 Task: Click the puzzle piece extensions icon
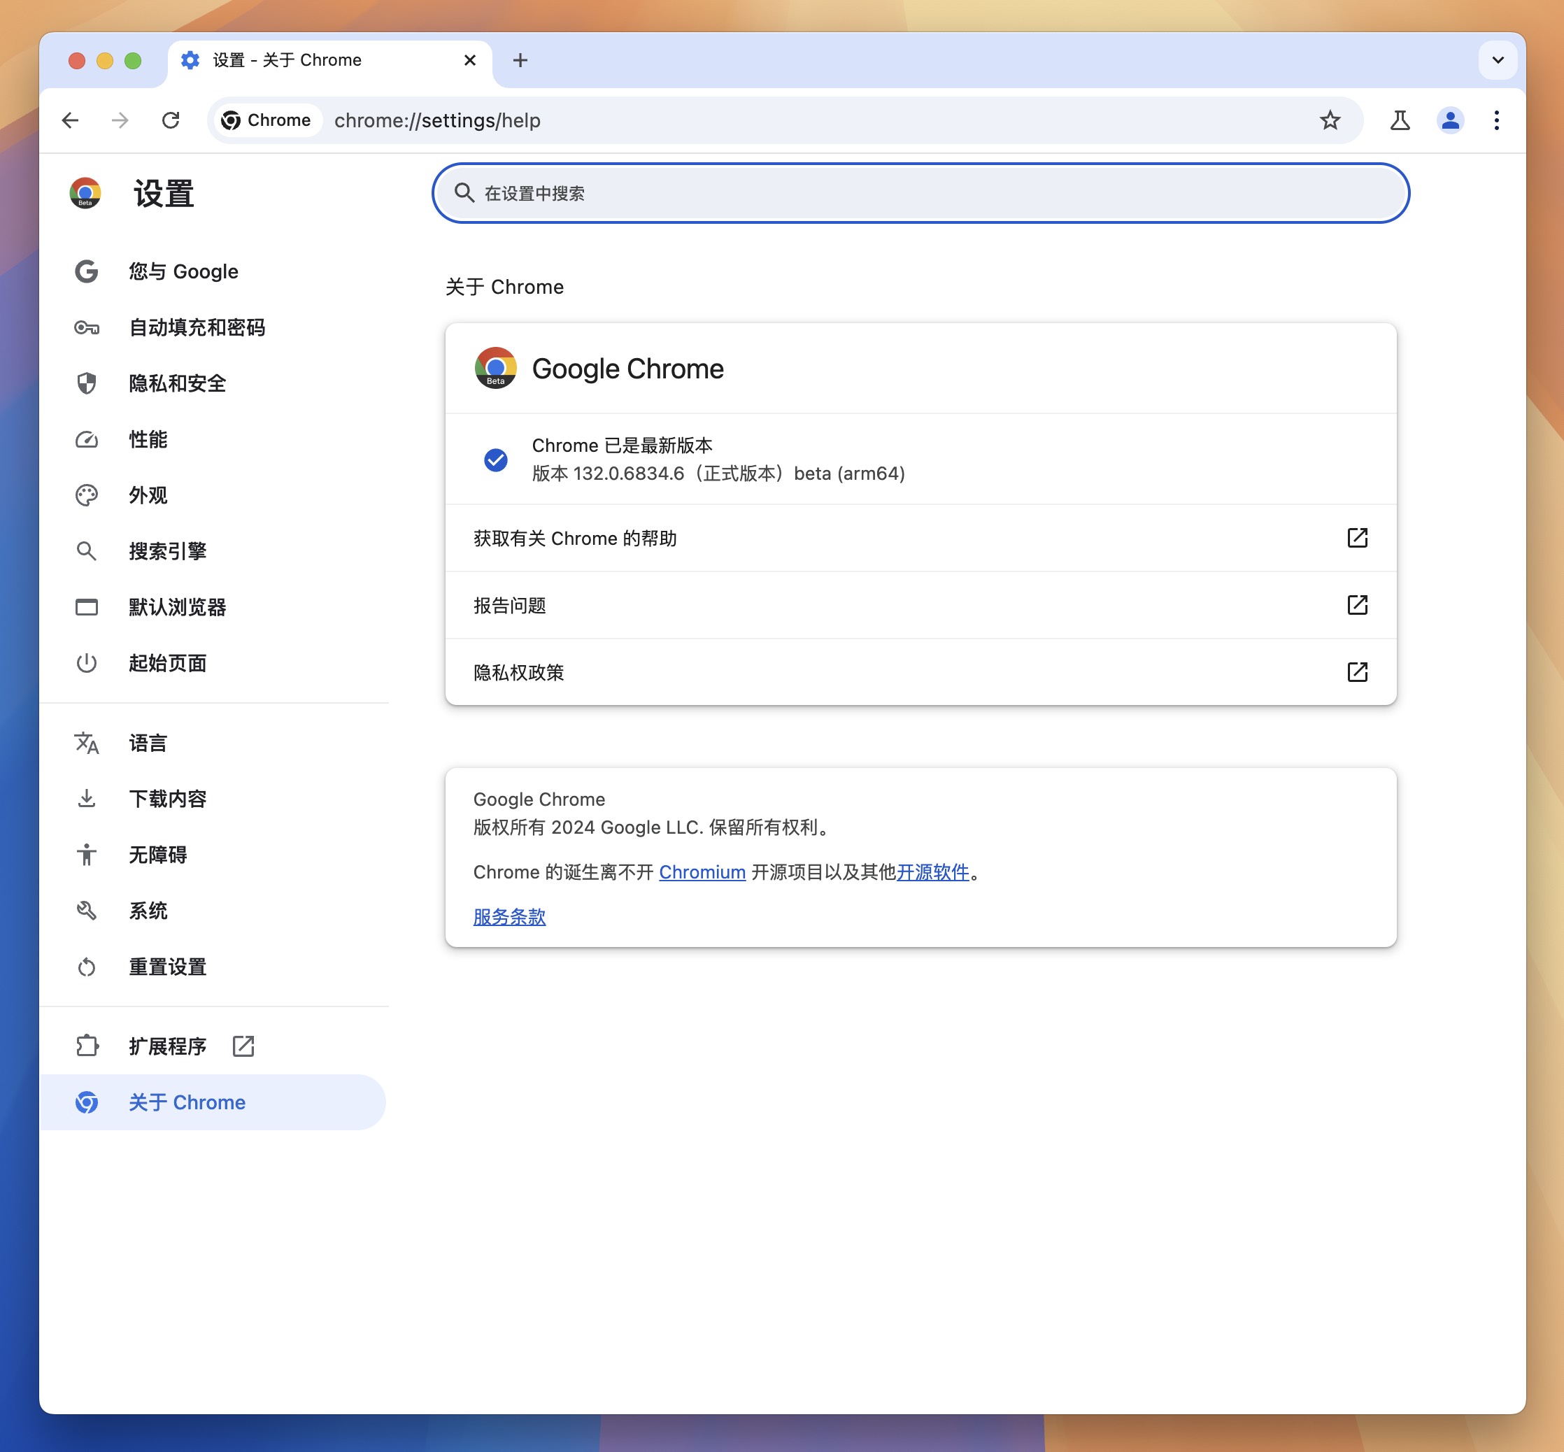pyautogui.click(x=87, y=1046)
